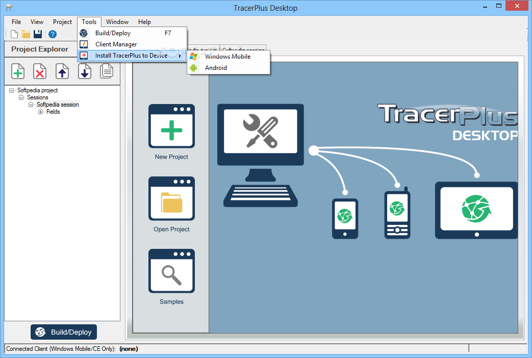
Task: Click the Windows flag icon in submenu
Action: pos(193,56)
